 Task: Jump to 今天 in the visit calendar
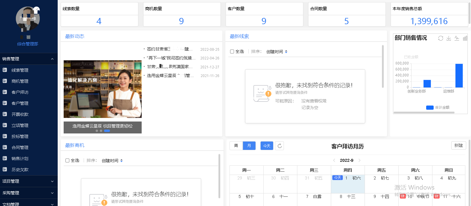click(267, 146)
